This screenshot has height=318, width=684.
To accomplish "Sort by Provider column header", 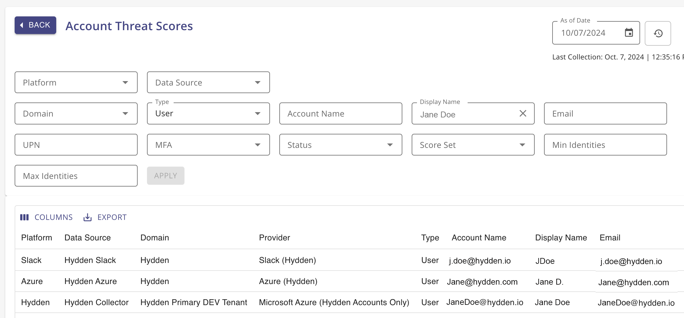I will coord(274,237).
